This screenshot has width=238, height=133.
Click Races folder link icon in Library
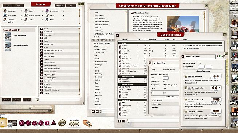[41, 29]
